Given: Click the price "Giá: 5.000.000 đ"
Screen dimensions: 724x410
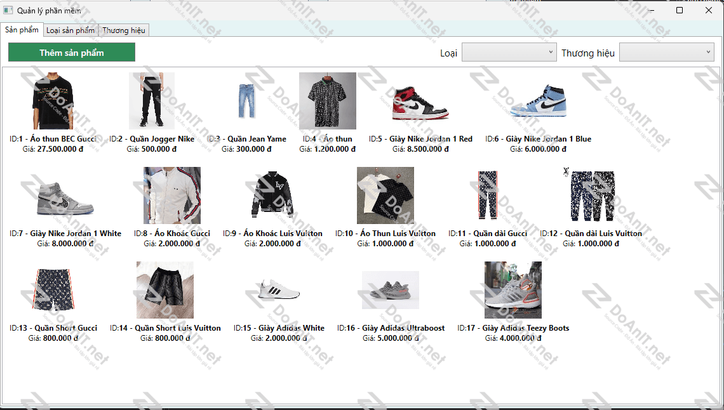Looking at the screenshot, I should pos(391,338).
